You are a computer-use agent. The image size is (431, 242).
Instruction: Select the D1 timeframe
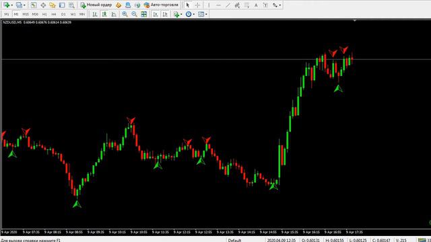(x=63, y=14)
